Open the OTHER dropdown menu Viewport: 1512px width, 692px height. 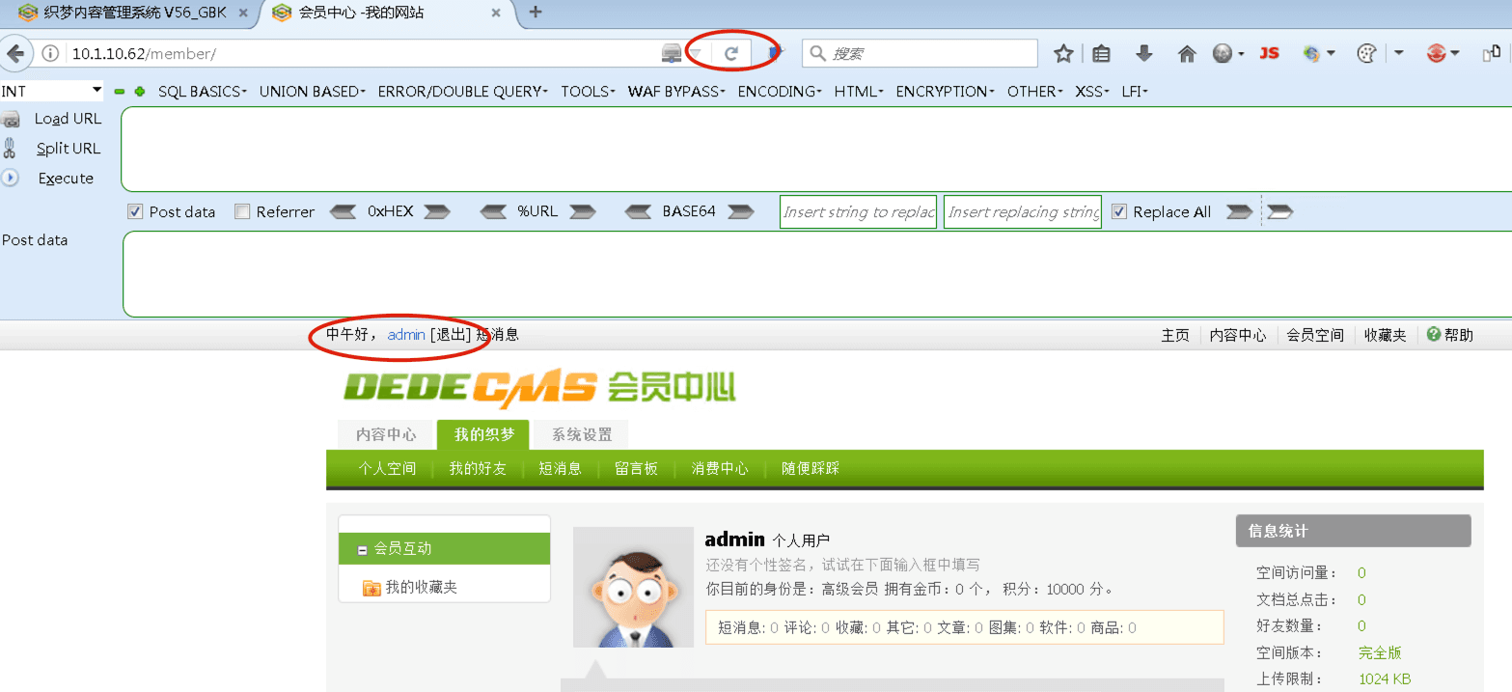[x=1035, y=92]
